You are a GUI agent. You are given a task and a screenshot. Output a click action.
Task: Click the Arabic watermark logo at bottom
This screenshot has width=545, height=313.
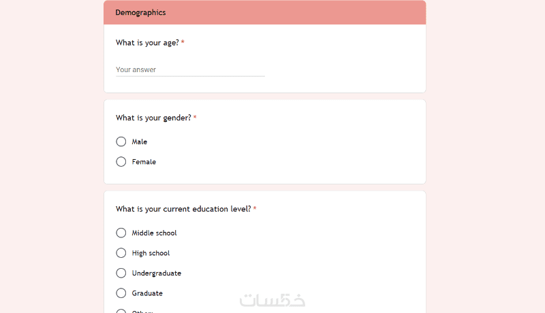[x=272, y=300]
